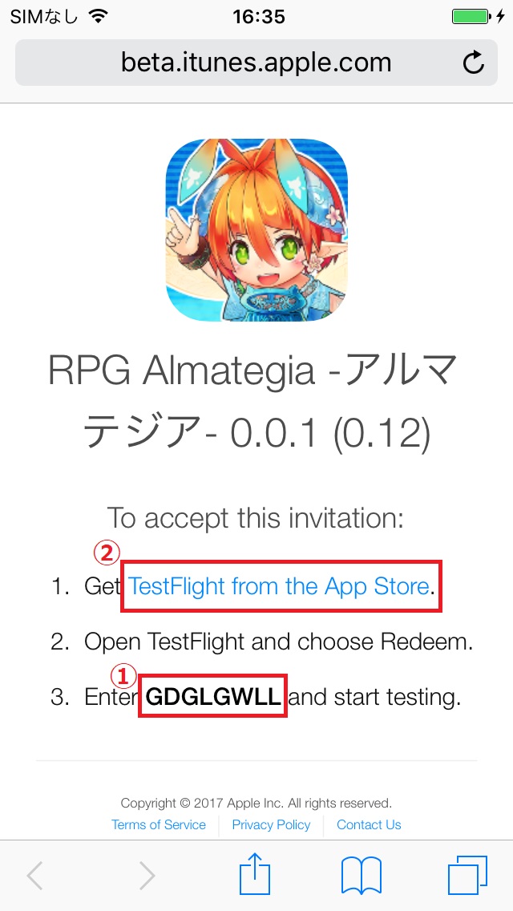513x911 pixels.
Task: Open the bookmarks book icon
Action: [362, 876]
